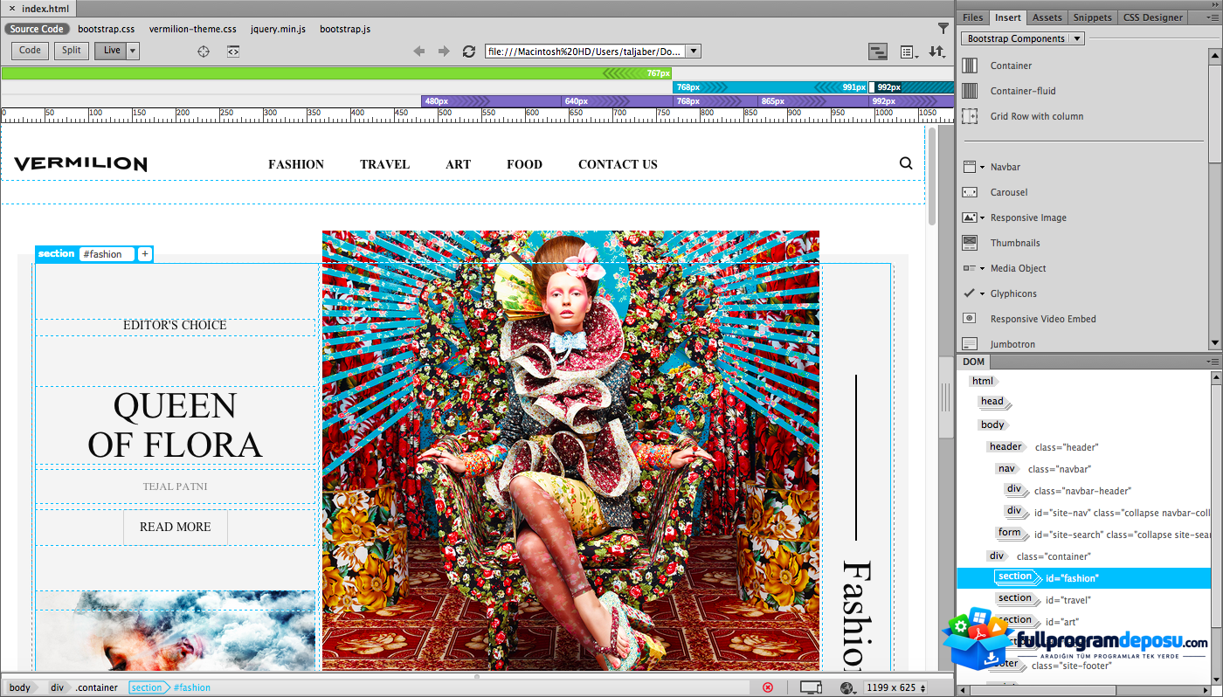The height and width of the screenshot is (697, 1223).
Task: Click the search magnifier on the page
Action: coord(906,163)
